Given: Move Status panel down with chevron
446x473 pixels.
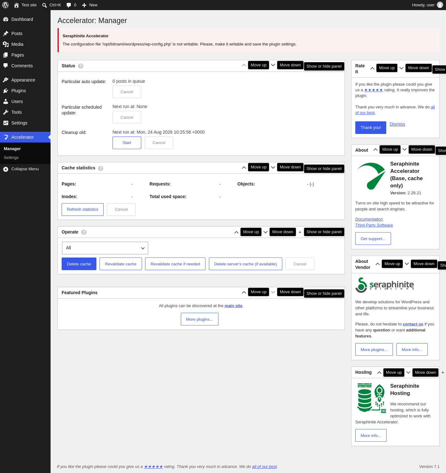Looking at the screenshot, I should (x=273, y=65).
